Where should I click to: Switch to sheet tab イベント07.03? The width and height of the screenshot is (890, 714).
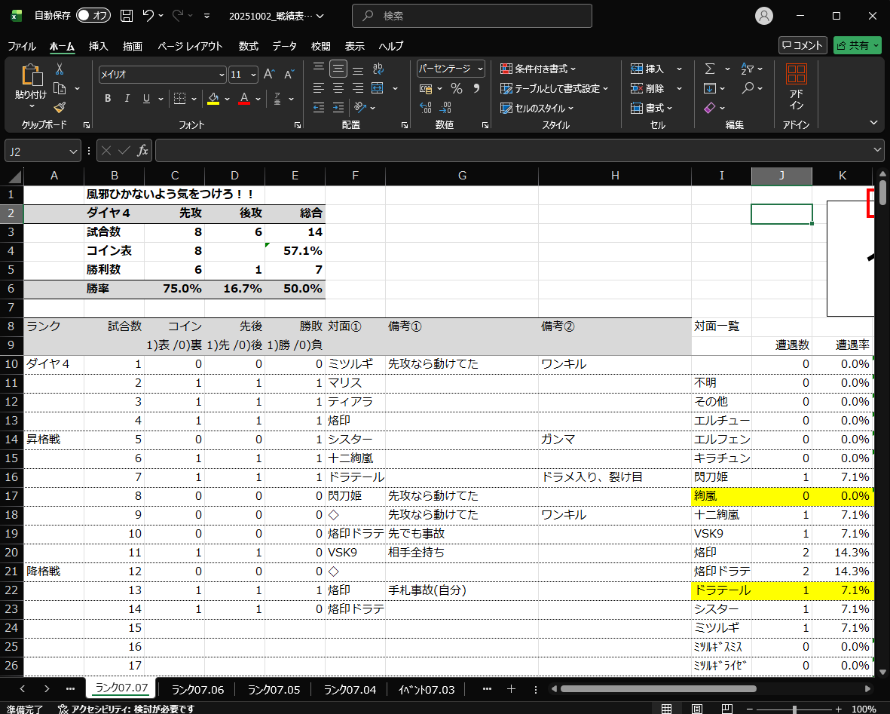coord(427,690)
